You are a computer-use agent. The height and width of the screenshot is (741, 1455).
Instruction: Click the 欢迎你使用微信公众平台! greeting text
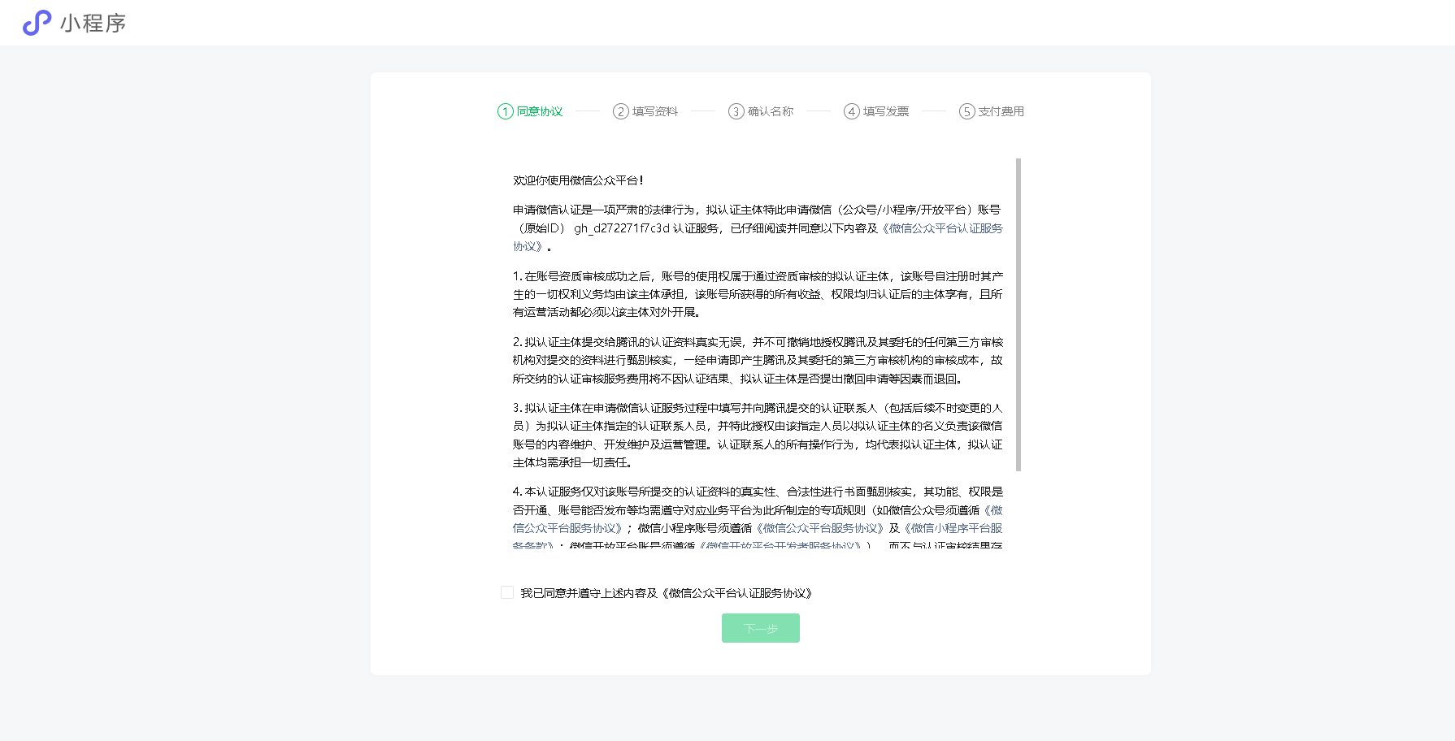pyautogui.click(x=578, y=180)
